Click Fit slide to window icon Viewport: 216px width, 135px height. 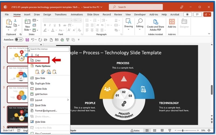(209, 130)
